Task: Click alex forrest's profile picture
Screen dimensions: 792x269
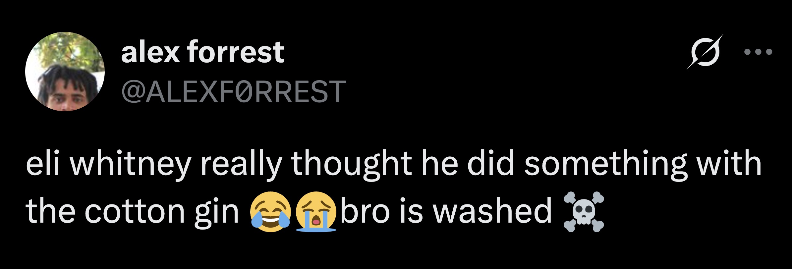Action: (x=65, y=72)
